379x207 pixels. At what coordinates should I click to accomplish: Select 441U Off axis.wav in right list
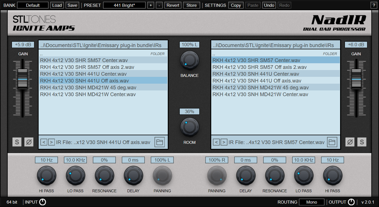(x=276, y=81)
